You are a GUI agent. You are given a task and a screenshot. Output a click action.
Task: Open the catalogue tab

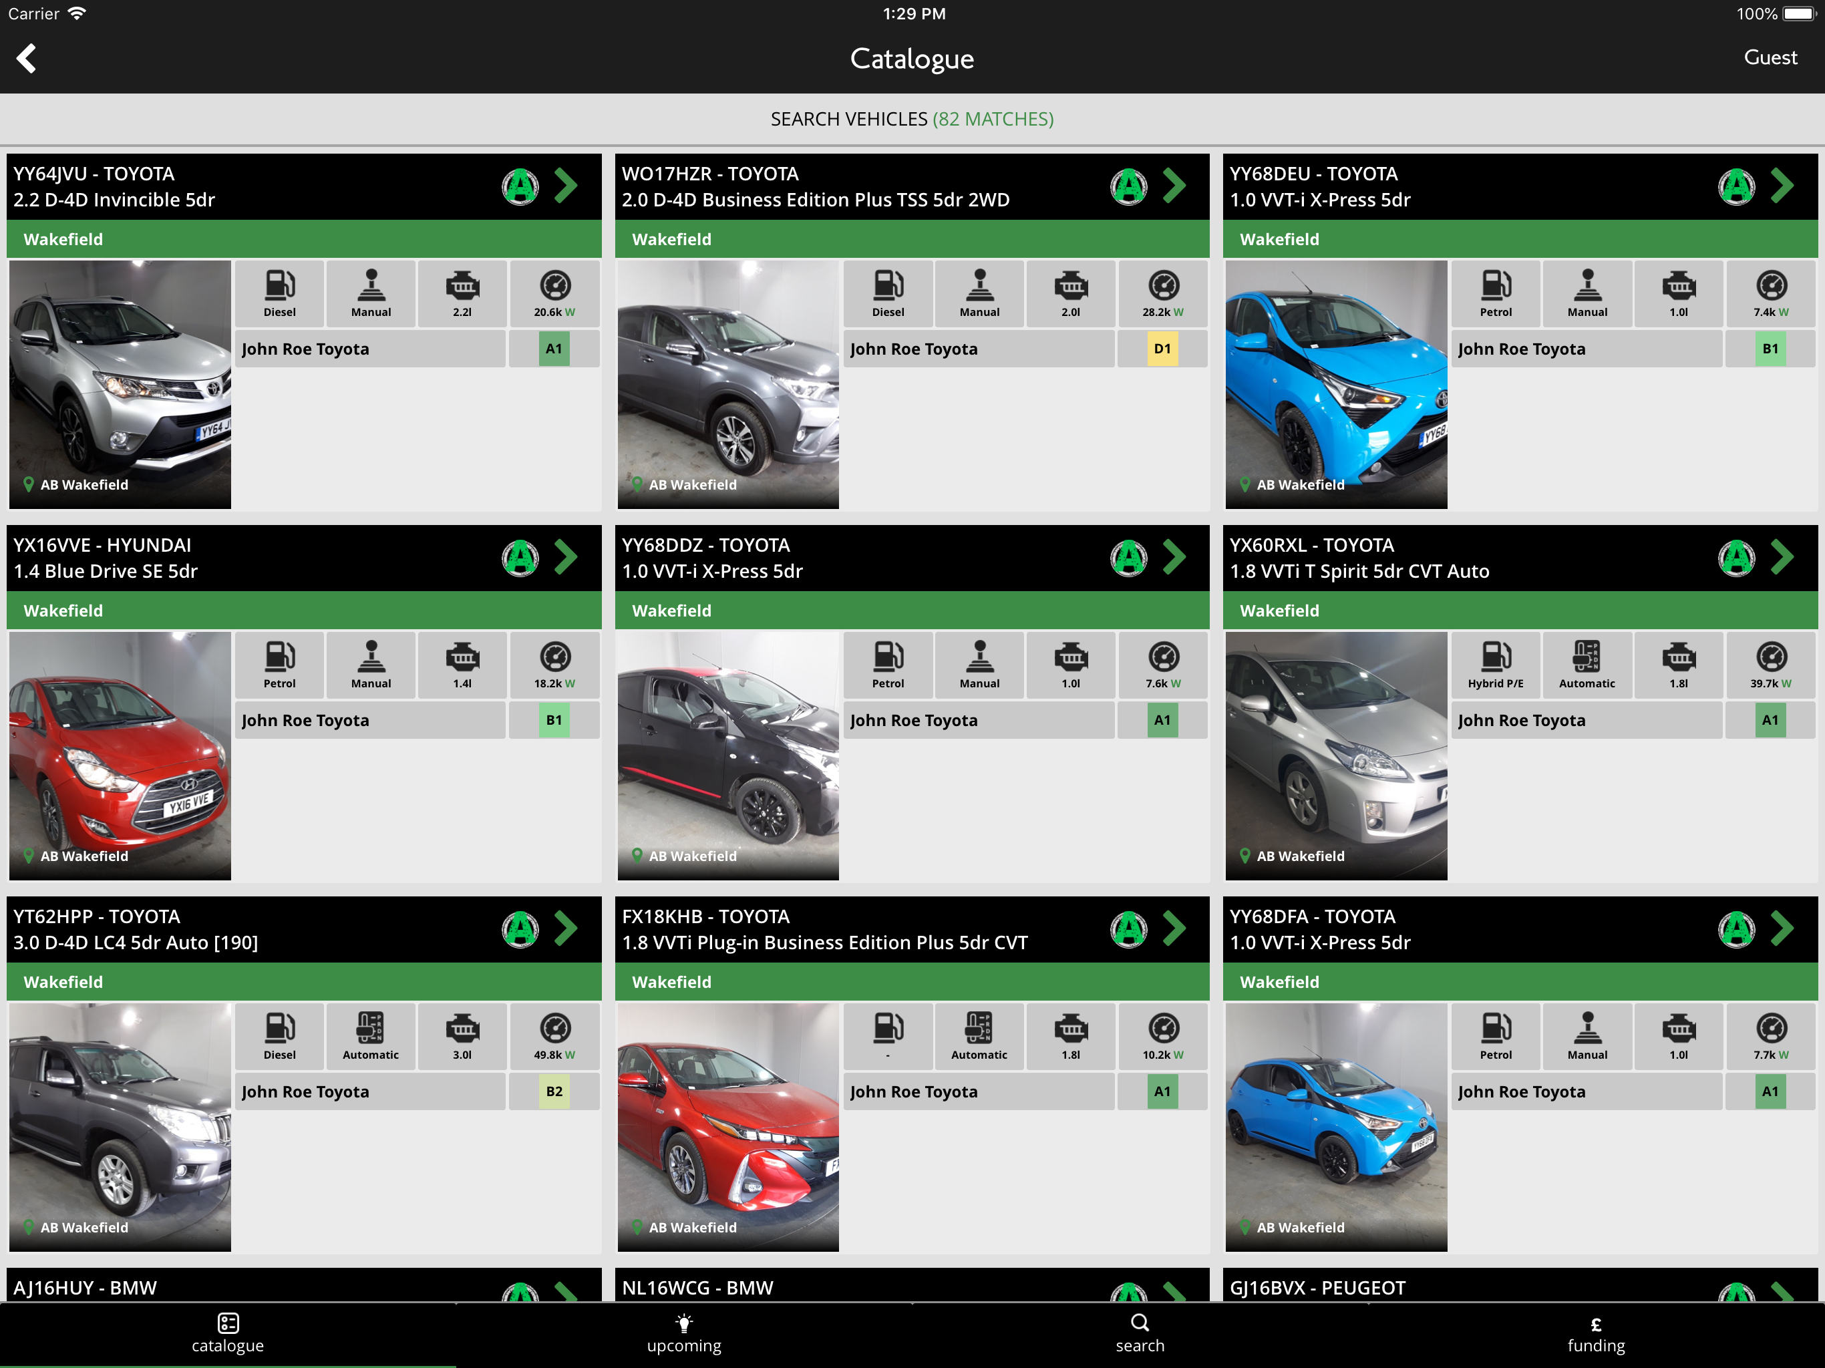(x=228, y=1334)
